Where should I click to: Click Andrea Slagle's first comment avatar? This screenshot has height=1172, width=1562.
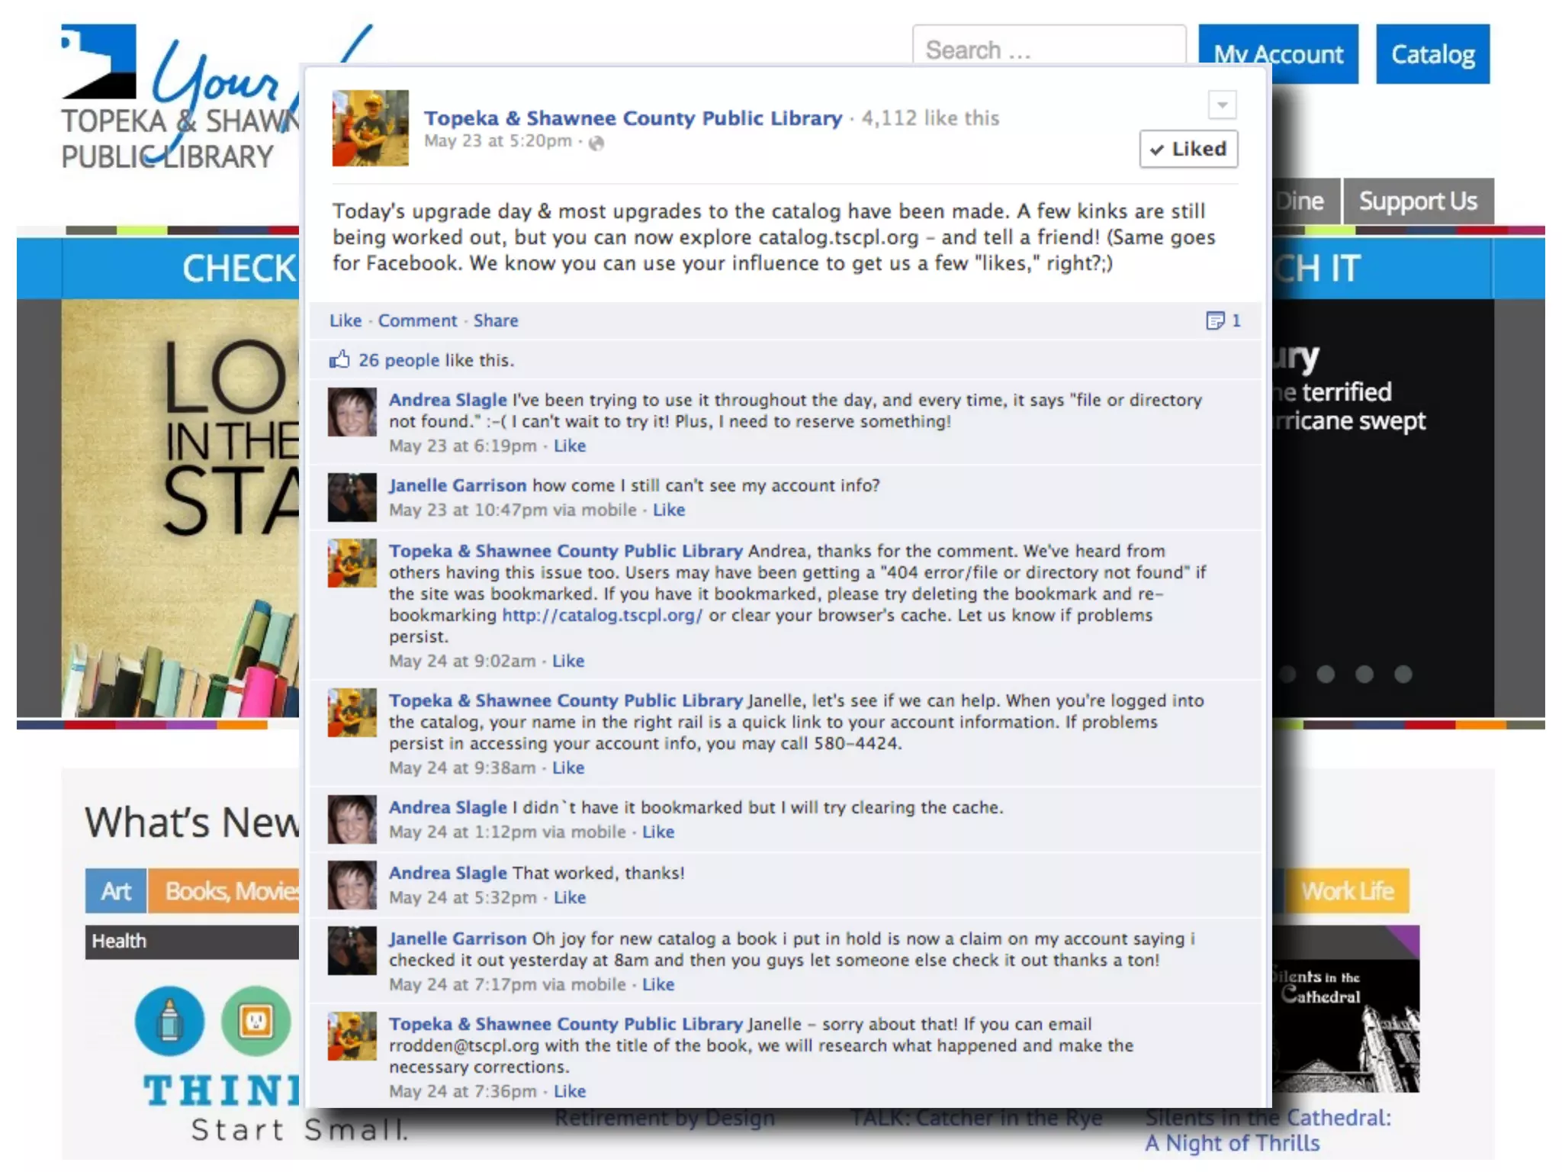(352, 412)
